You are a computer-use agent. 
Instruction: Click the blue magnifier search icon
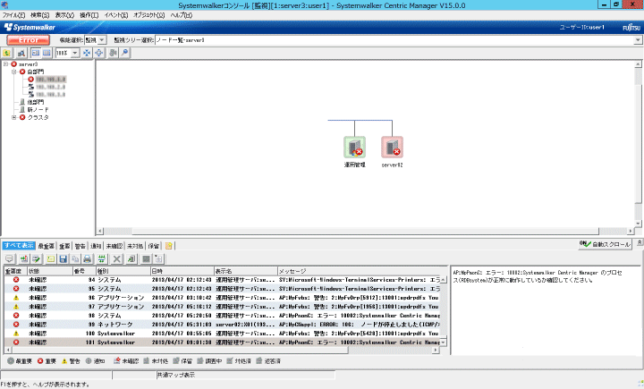click(125, 53)
